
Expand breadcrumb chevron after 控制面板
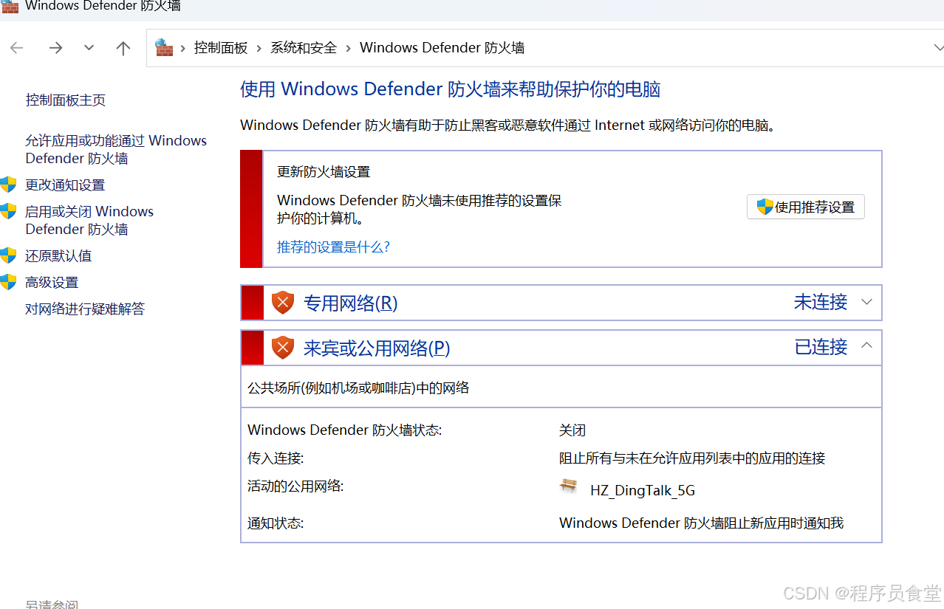click(259, 48)
